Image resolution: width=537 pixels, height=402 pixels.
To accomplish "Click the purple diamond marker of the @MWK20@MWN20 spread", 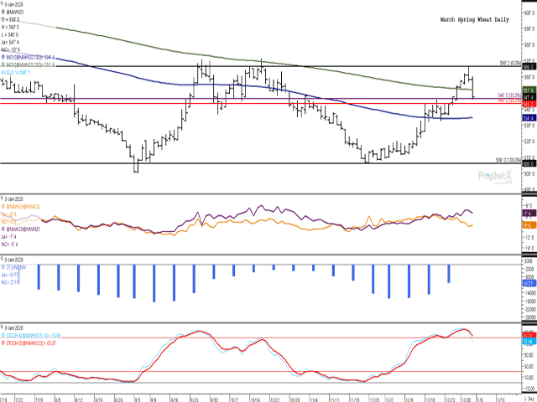I will click(3, 229).
